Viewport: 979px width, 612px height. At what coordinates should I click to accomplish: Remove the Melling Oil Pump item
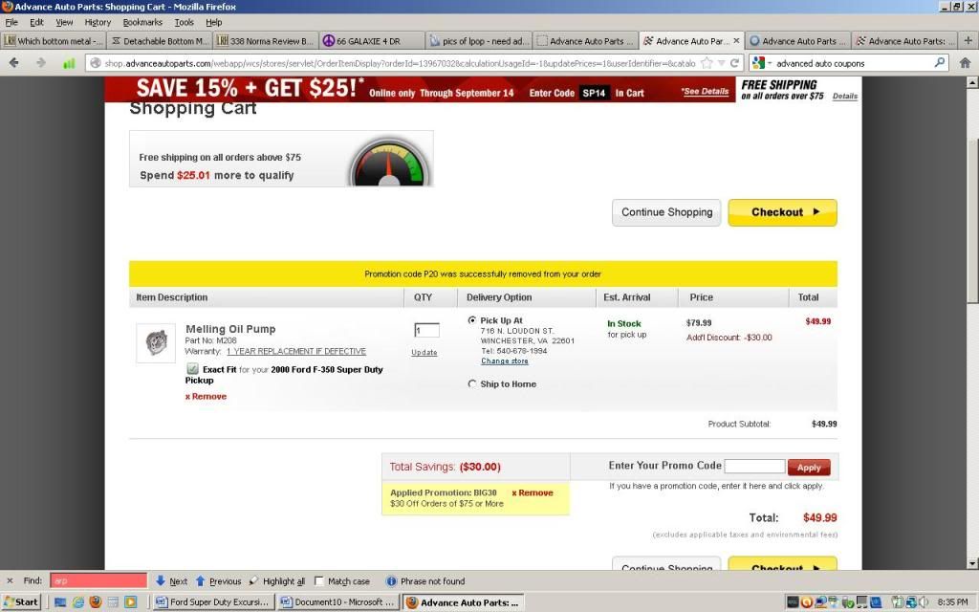(x=207, y=397)
